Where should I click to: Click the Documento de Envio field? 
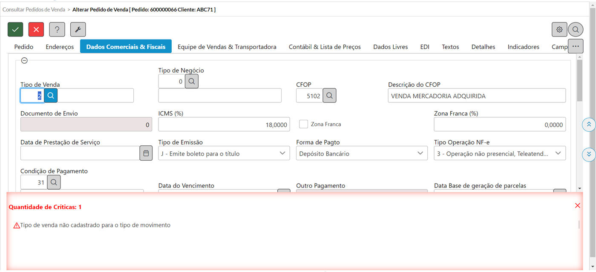pyautogui.click(x=86, y=125)
